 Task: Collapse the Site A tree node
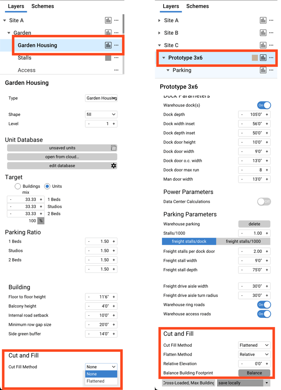click(5, 21)
